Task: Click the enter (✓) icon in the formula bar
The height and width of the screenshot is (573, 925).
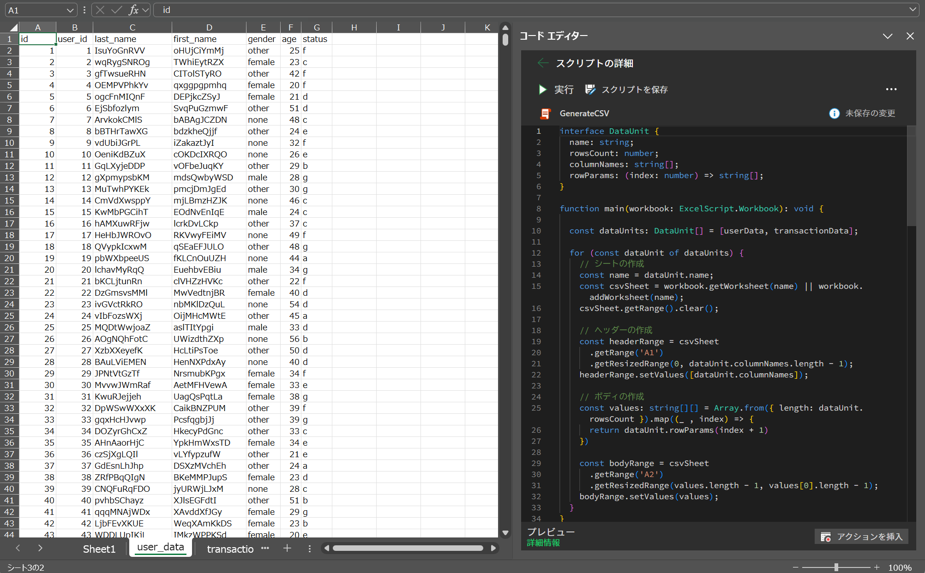Action: point(116,10)
